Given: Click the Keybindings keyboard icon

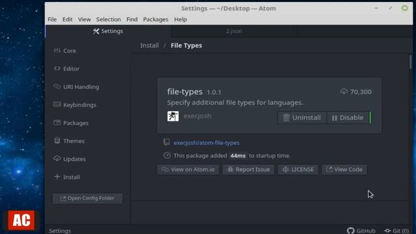Looking at the screenshot, I should [57, 104].
